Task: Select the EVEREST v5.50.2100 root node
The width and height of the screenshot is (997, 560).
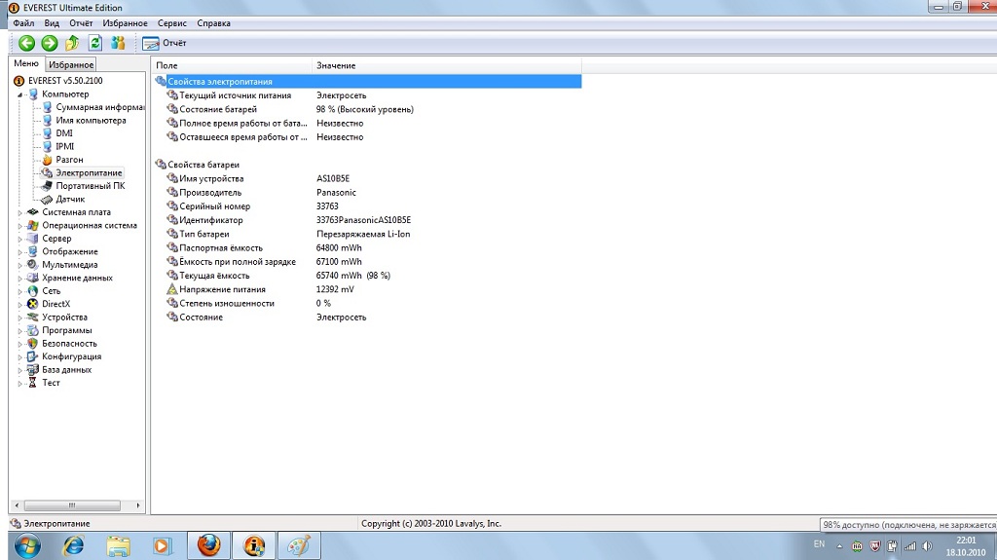Action: pyautogui.click(x=65, y=81)
